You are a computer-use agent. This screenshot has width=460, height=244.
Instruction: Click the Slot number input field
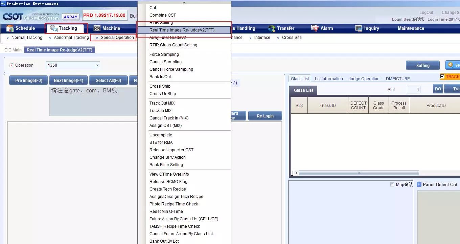coord(413,90)
